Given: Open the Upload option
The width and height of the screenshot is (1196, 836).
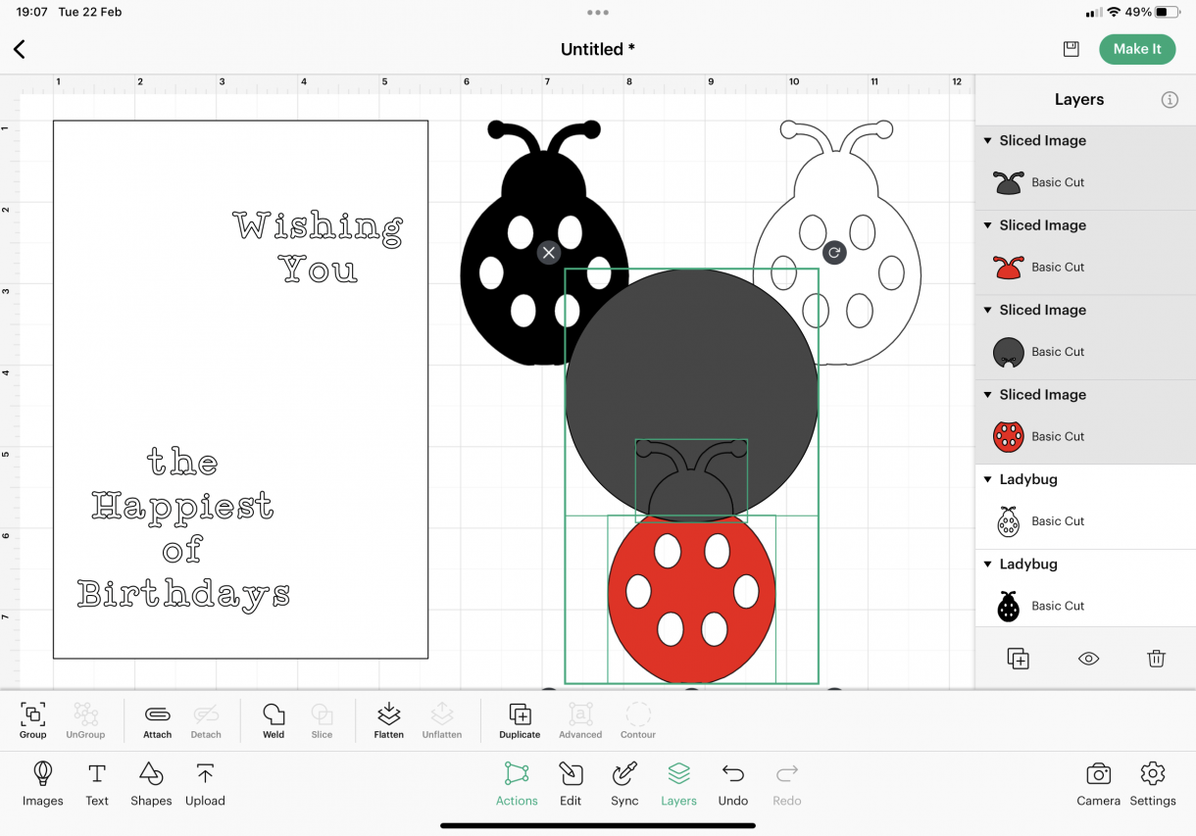Looking at the screenshot, I should click(x=205, y=784).
